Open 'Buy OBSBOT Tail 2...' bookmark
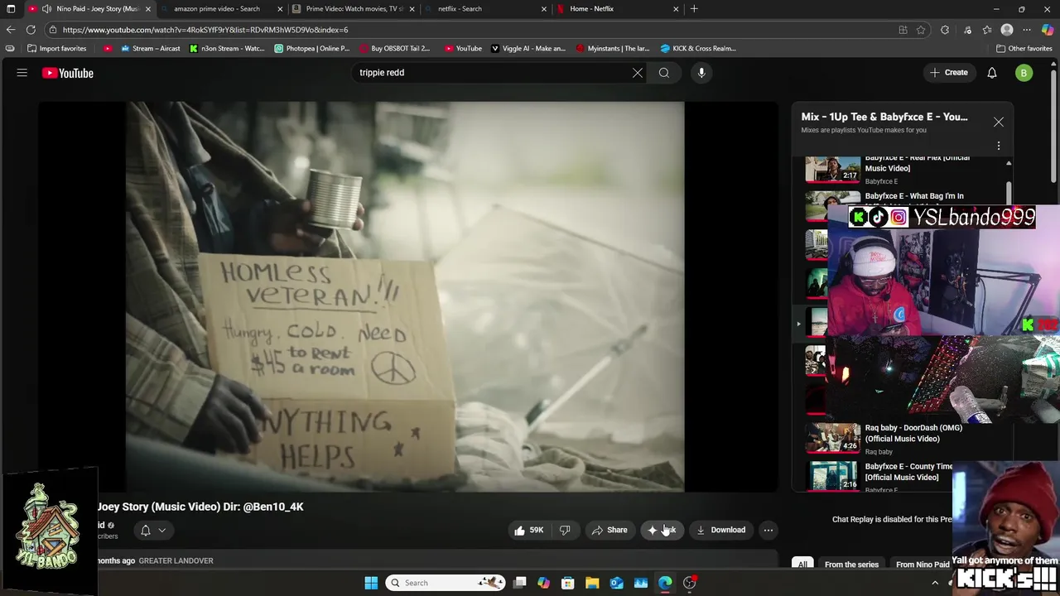Screen dimensions: 1060x596 394,49
